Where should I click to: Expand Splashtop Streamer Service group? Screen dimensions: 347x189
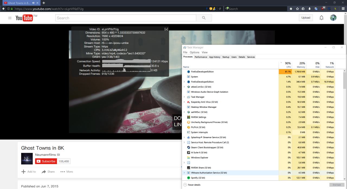[x=184, y=138]
